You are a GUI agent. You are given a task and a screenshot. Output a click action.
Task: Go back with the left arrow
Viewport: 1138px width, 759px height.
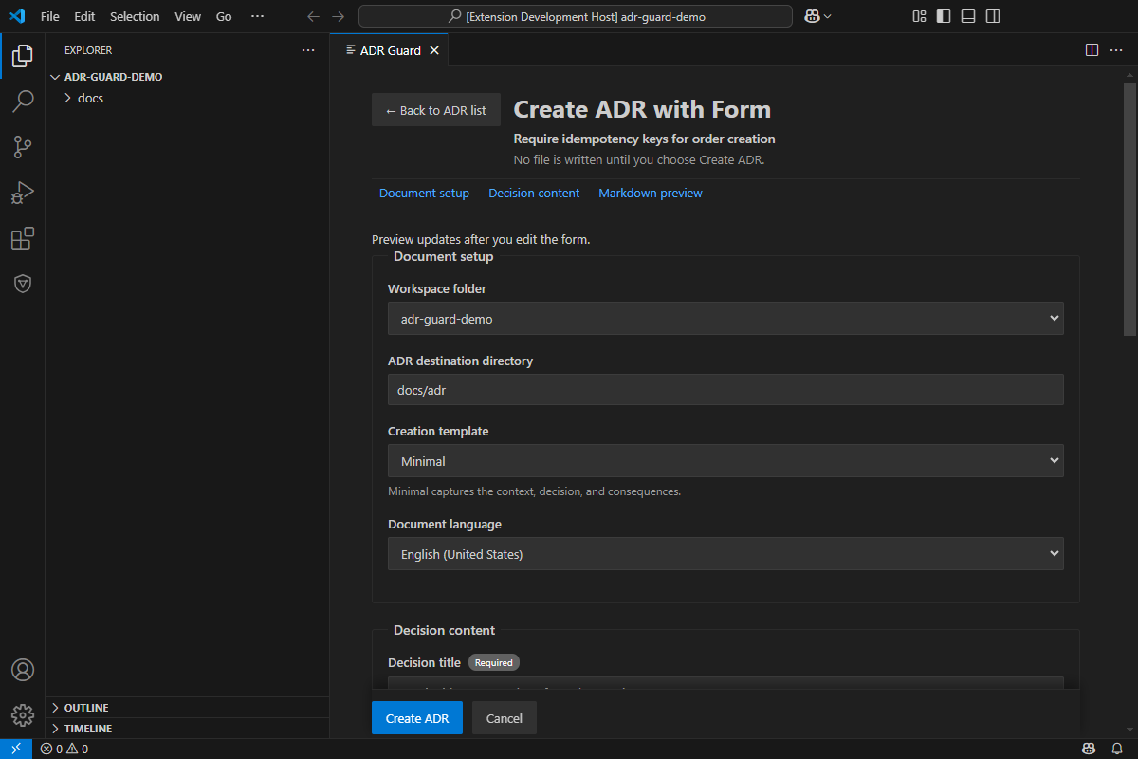[x=315, y=16]
